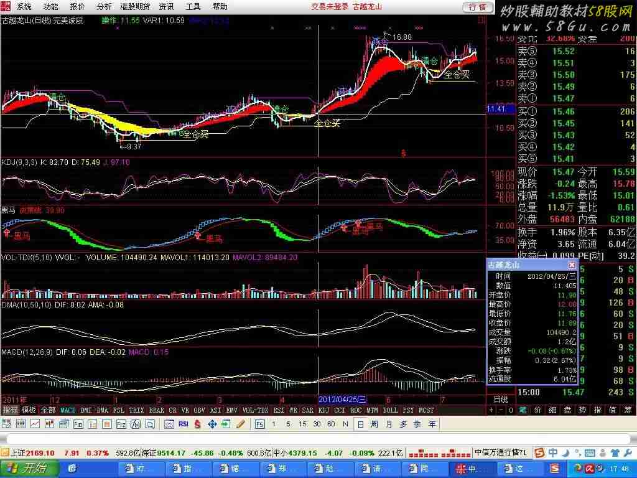
Task: Click the first list-view toolbar icon
Action: 6,424
